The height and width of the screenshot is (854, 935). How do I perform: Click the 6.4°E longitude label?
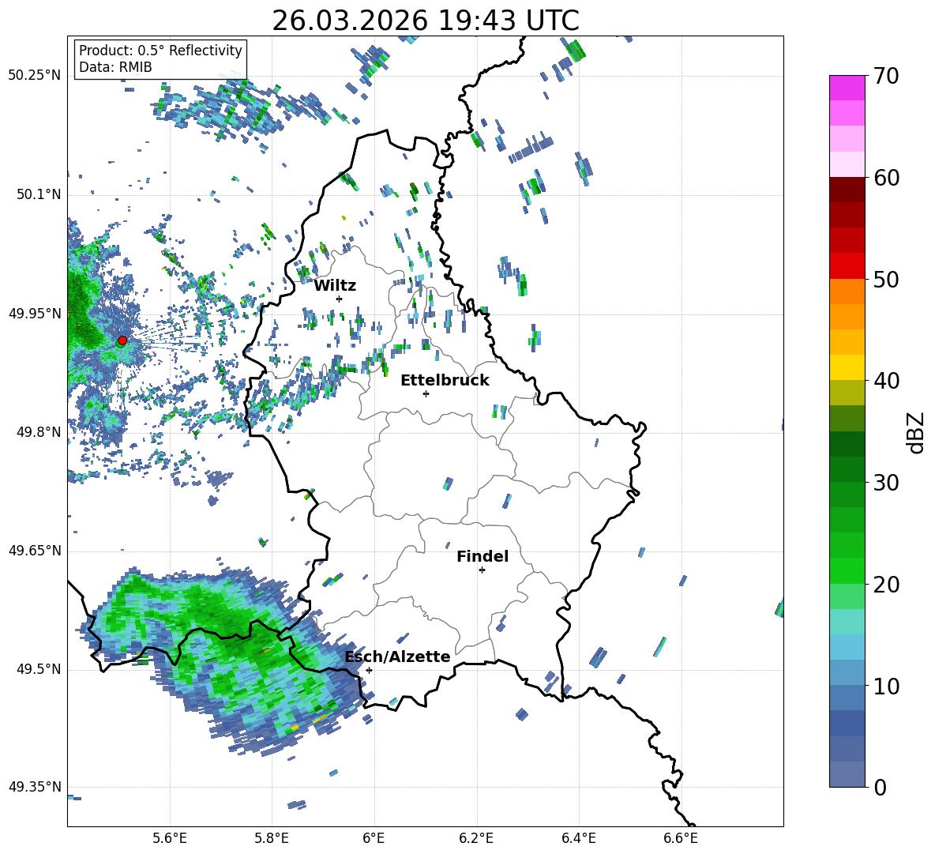click(578, 838)
